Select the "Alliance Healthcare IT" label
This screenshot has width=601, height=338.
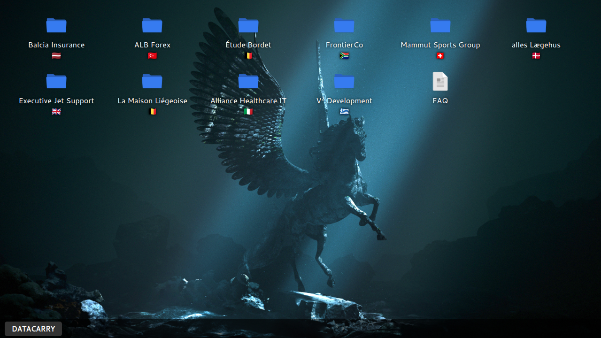248,101
